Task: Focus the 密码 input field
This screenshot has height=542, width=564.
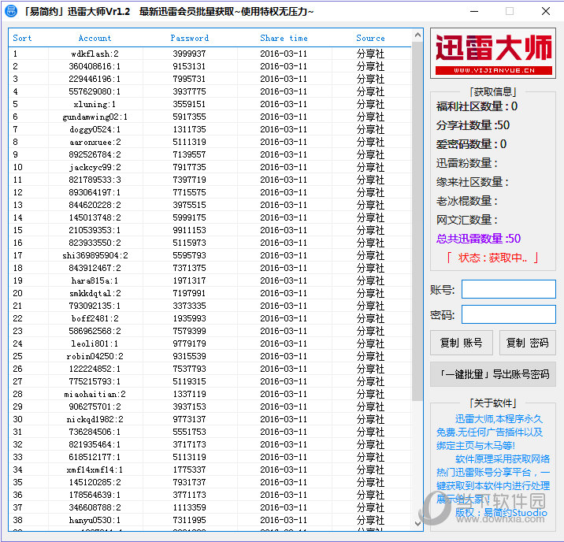Action: (x=509, y=314)
